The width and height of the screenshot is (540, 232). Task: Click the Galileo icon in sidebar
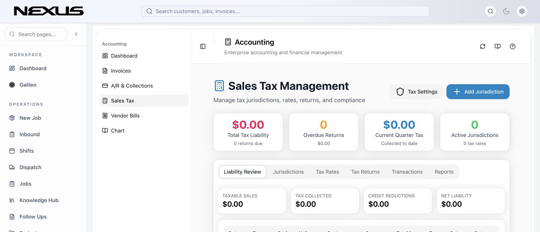pyautogui.click(x=12, y=85)
